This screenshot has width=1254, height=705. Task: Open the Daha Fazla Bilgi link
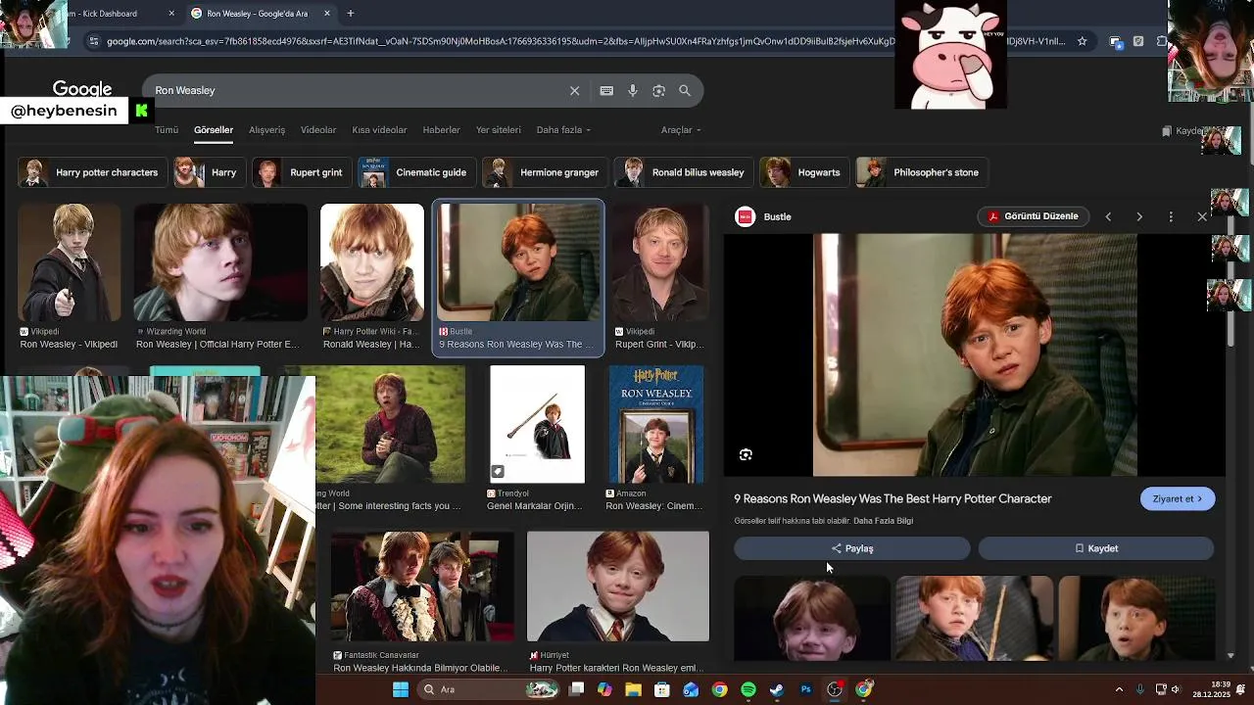[883, 521]
